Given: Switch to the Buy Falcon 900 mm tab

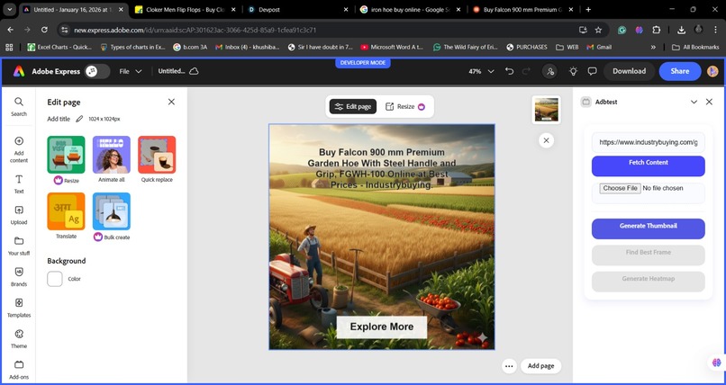Looking at the screenshot, I should 523,9.
